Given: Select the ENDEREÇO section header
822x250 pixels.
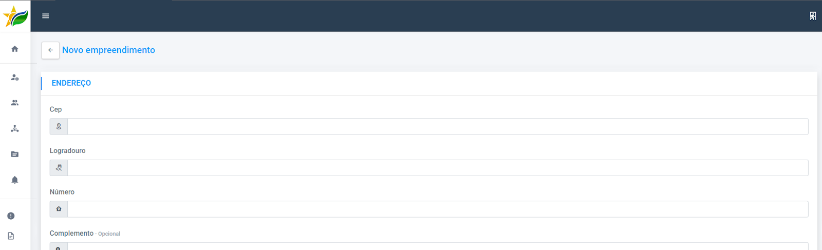Looking at the screenshot, I should [71, 83].
